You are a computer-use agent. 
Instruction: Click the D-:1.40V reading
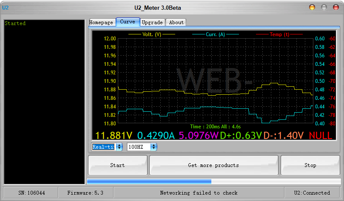[x=284, y=136]
